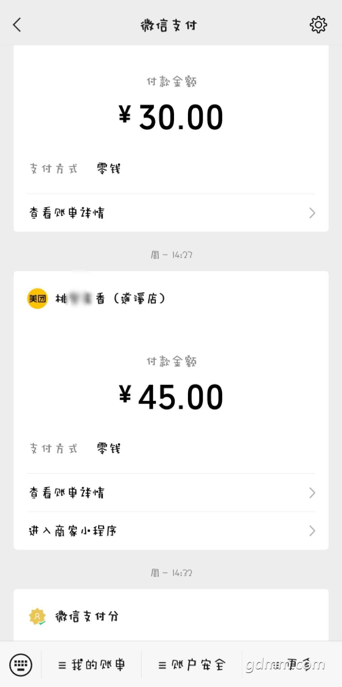Tap chevron on 进入商家小程序 row

tap(312, 531)
